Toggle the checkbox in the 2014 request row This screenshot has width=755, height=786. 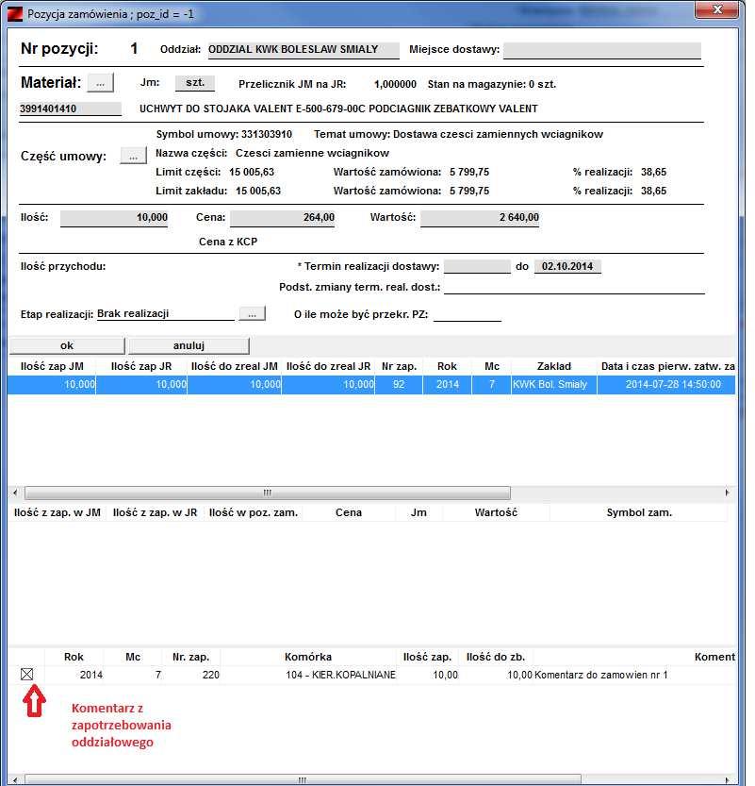(x=27, y=675)
